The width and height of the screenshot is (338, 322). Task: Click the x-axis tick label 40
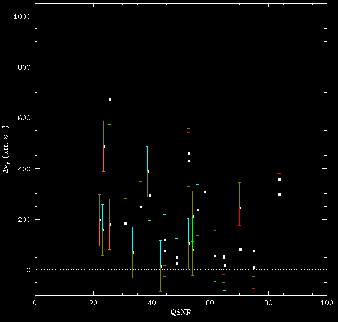[152, 303]
